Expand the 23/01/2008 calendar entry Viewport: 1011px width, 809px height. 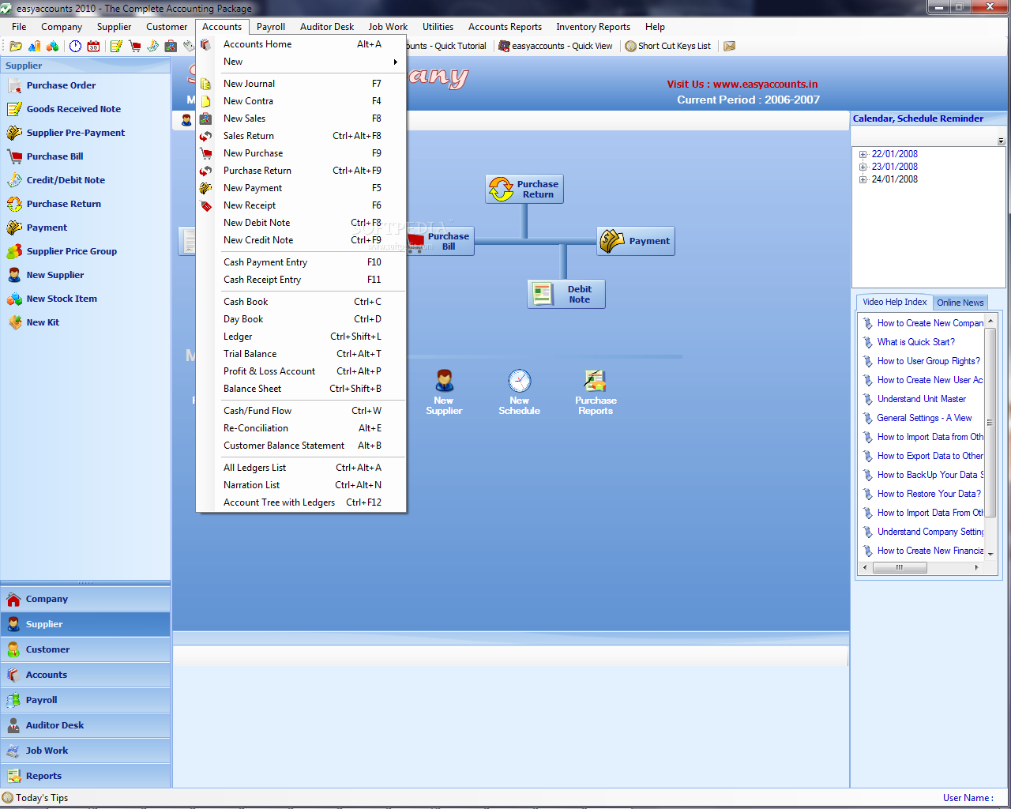pos(863,167)
